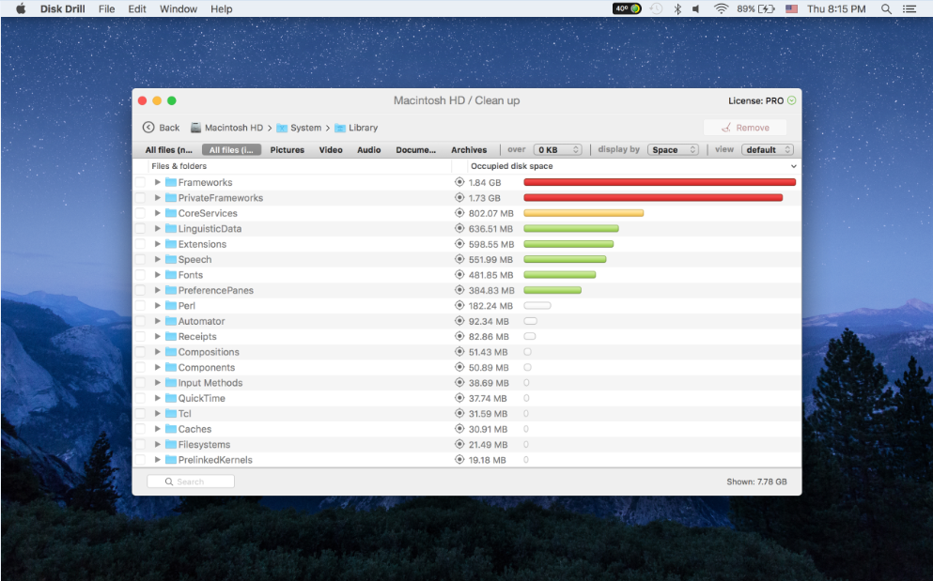
Task: Sort by Occupied disk space column header
Action: click(512, 166)
